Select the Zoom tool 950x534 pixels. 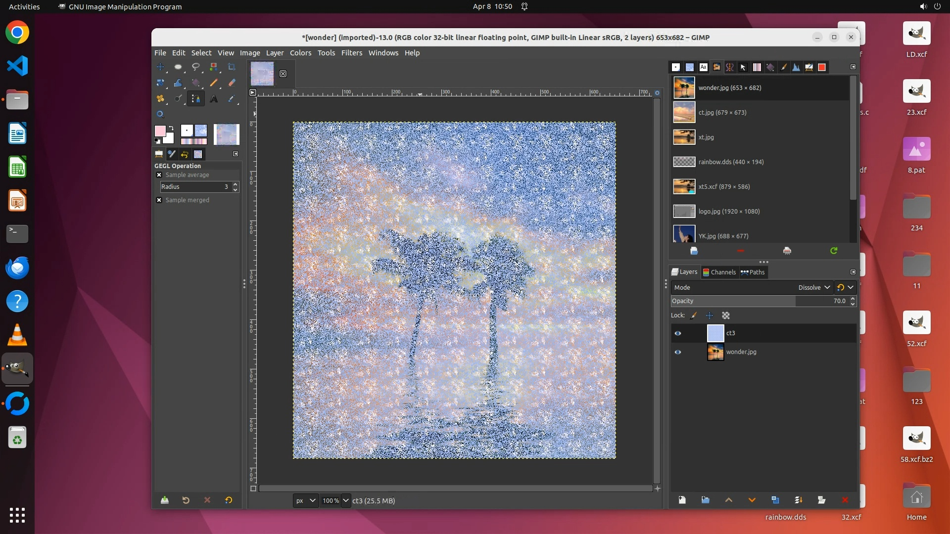point(160,114)
